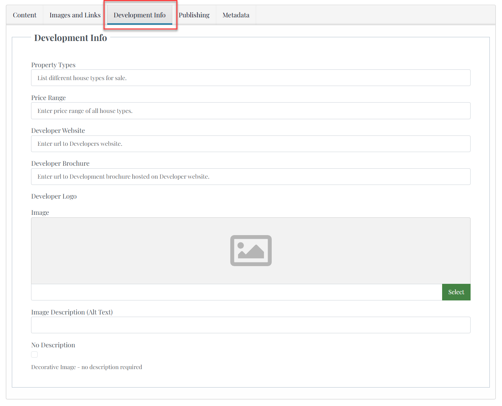Open the Content tab
The height and width of the screenshot is (406, 502).
click(x=24, y=15)
